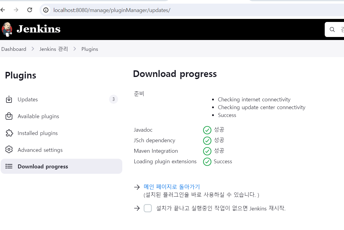Click arrow icon beside 메인 페이지로 돌아가기

tap(137, 187)
